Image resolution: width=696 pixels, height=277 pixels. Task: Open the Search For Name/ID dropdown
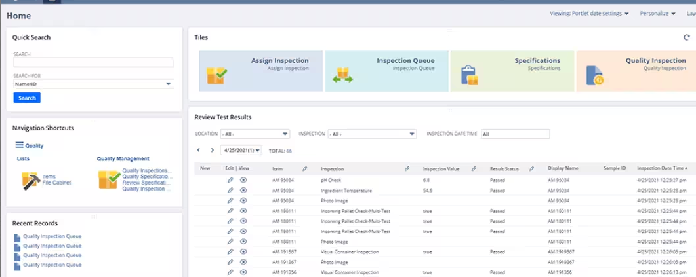[93, 84]
